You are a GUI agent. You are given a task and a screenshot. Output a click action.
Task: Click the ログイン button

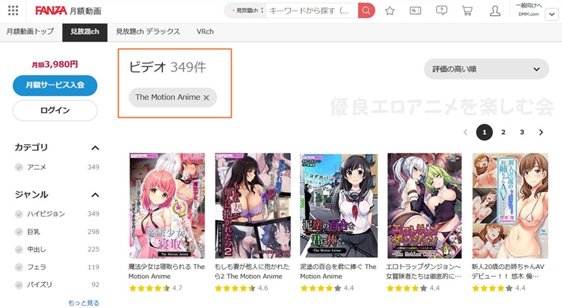point(55,110)
